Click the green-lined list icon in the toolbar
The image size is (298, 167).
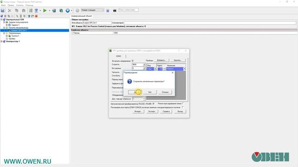pyautogui.click(x=31, y=11)
